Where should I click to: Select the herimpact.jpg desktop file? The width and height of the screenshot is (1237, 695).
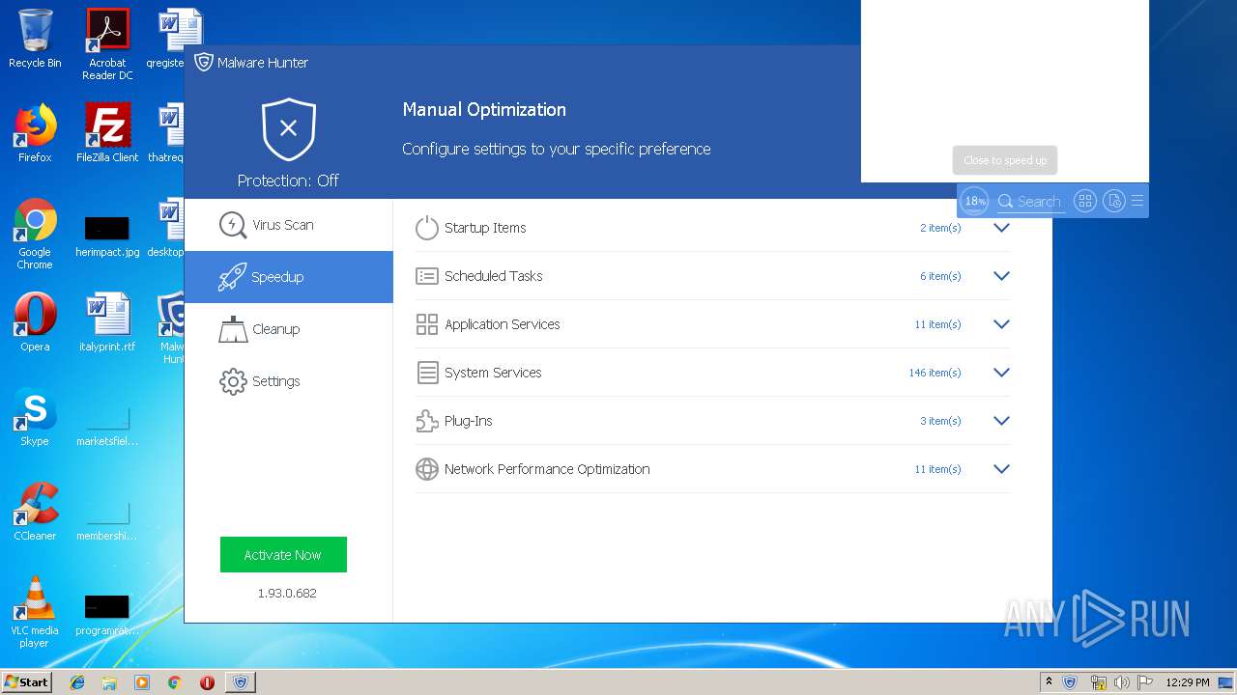[107, 236]
